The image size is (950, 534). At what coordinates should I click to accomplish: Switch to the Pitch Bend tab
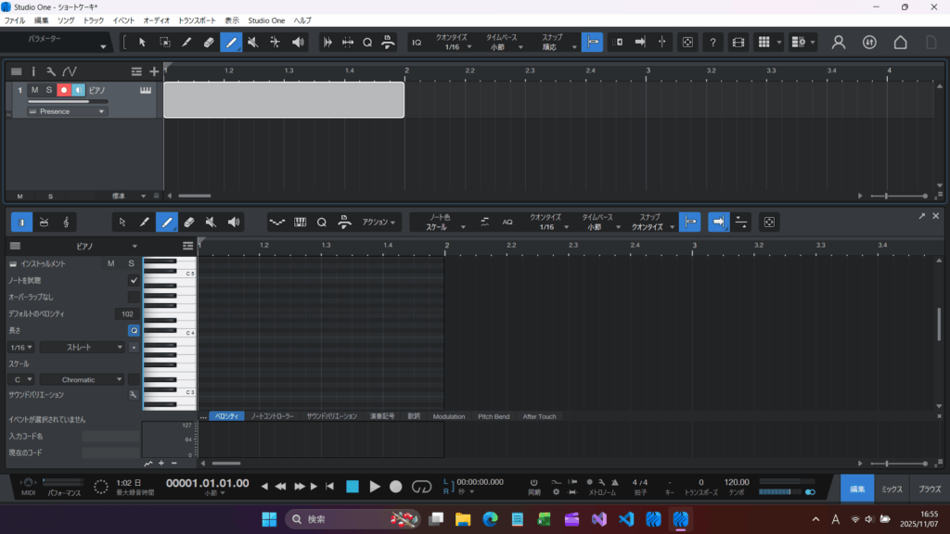point(493,416)
